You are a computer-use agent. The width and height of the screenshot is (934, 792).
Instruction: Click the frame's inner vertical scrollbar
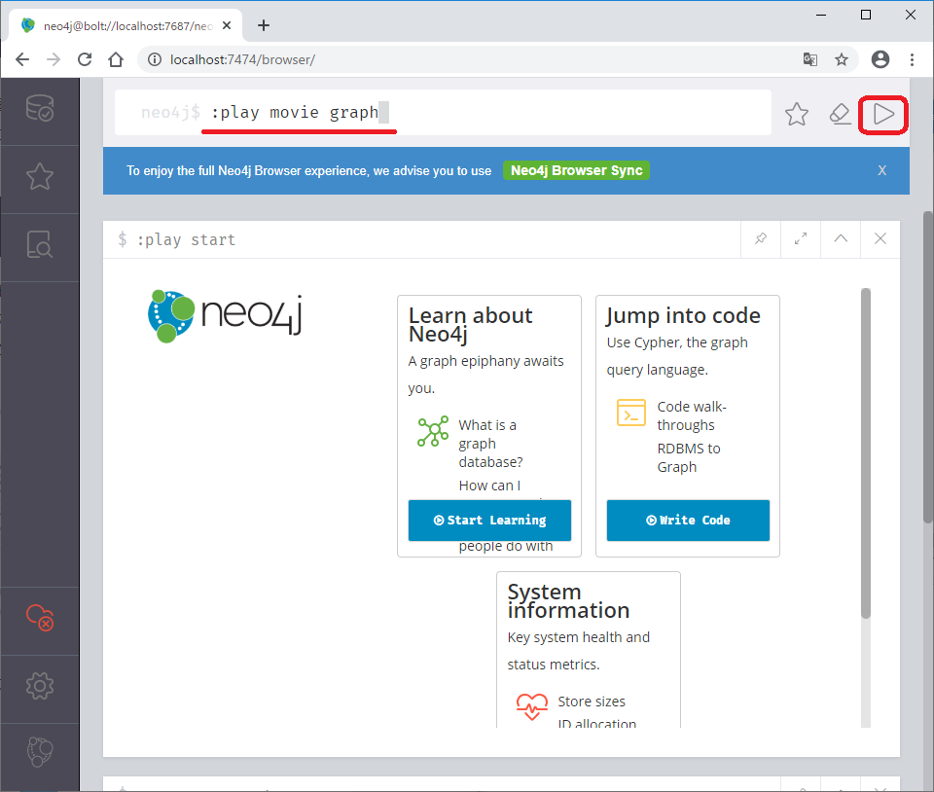point(866,453)
